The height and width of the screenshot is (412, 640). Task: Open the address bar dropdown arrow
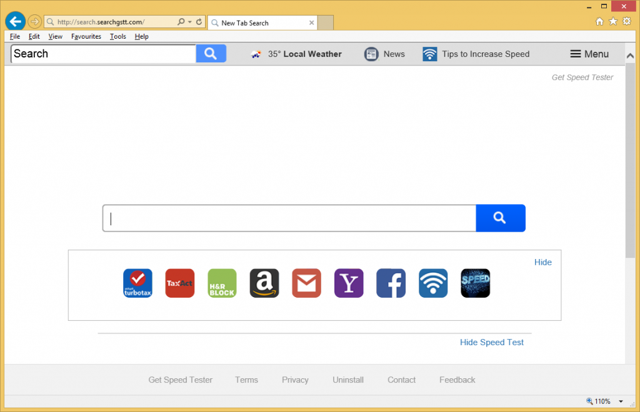[x=190, y=22]
